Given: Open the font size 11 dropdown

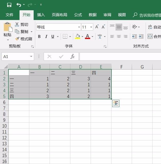Looking at the screenshot, I should point(91,27).
